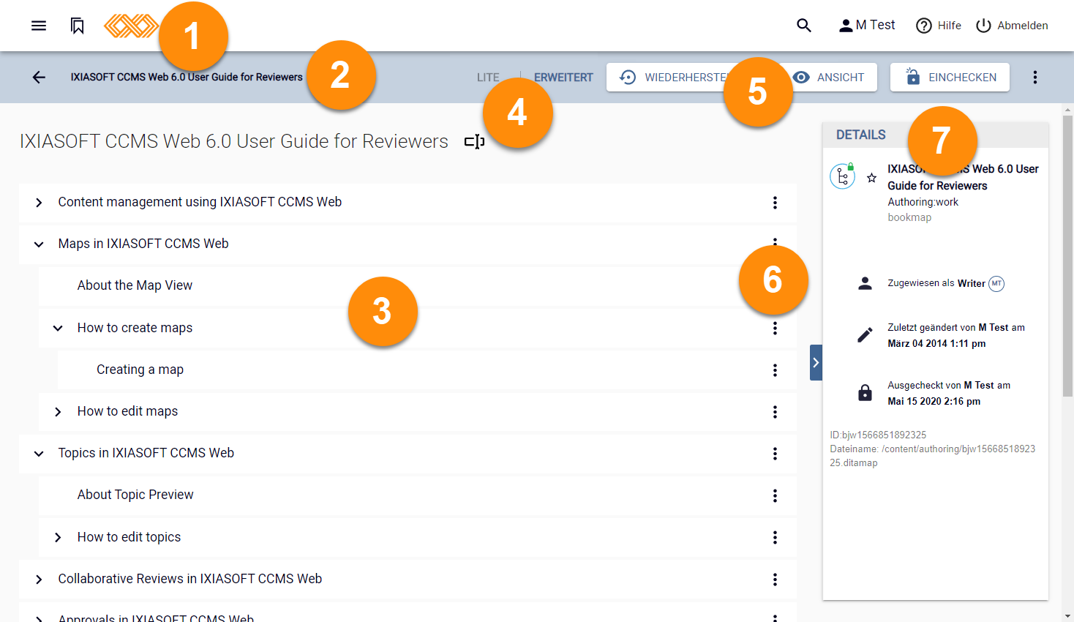
Task: Open options menu for Content management row
Action: (775, 203)
